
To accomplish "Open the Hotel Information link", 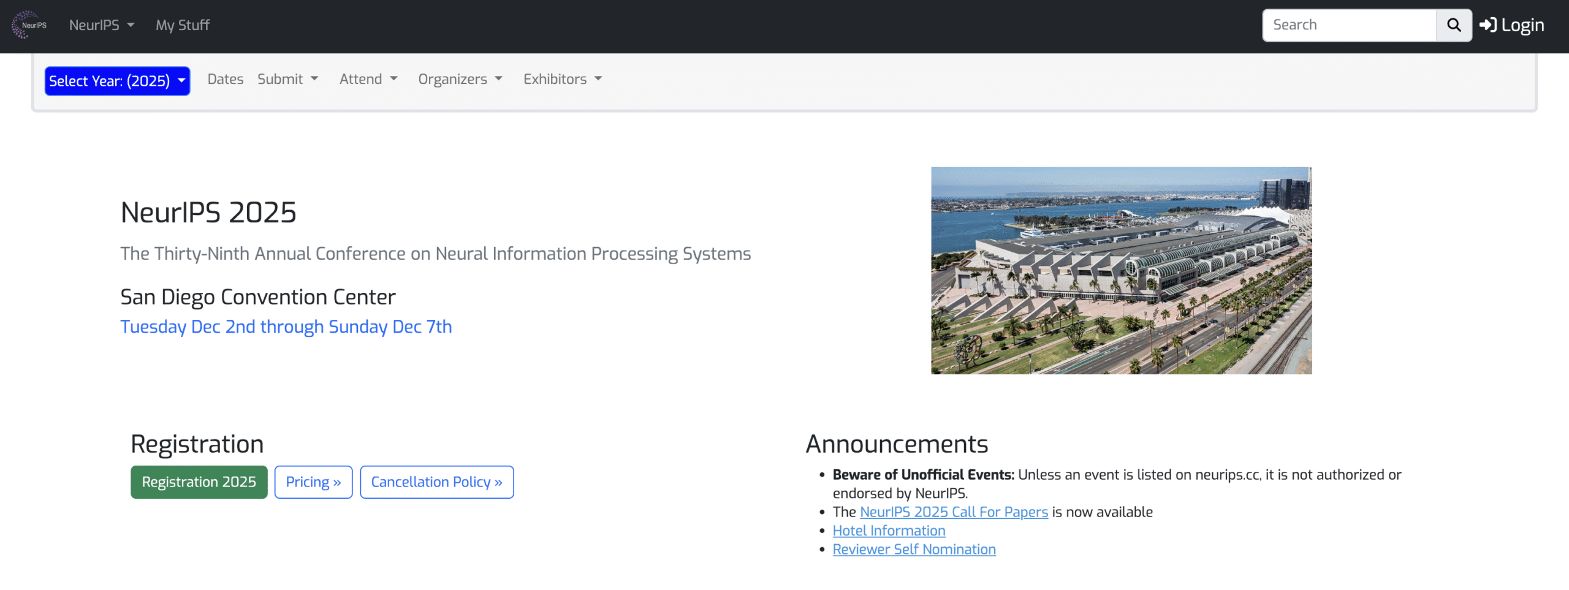I will tap(889, 531).
